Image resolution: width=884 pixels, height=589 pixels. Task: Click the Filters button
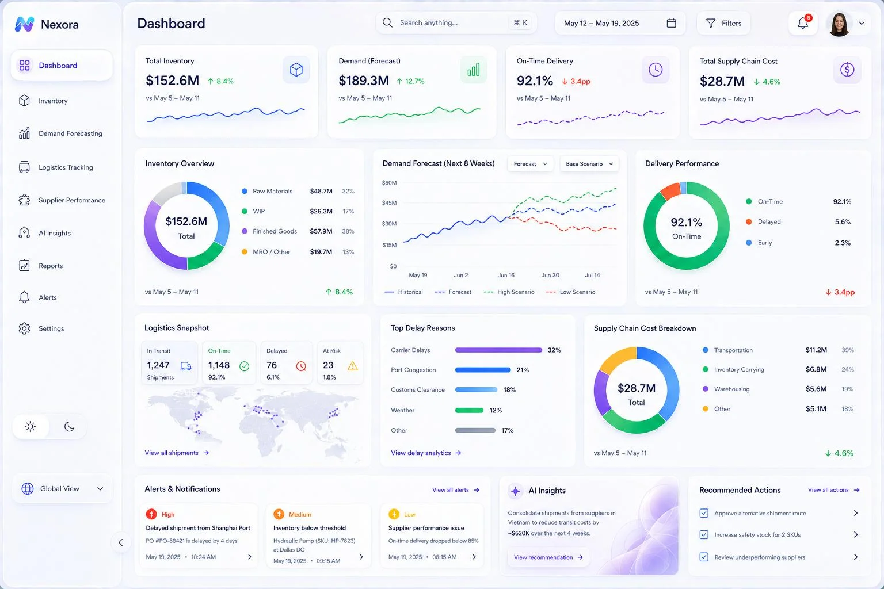(x=723, y=23)
